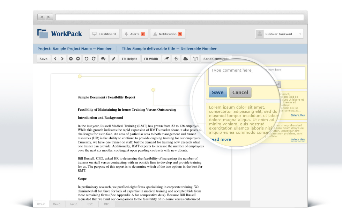Zoom in using the plus icon
This screenshot has height=220, width=342.
[x=78, y=59]
